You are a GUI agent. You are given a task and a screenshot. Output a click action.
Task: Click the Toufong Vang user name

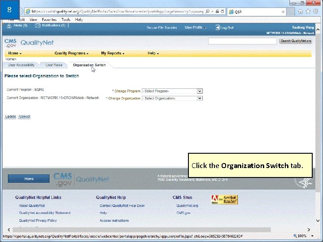(303, 27)
